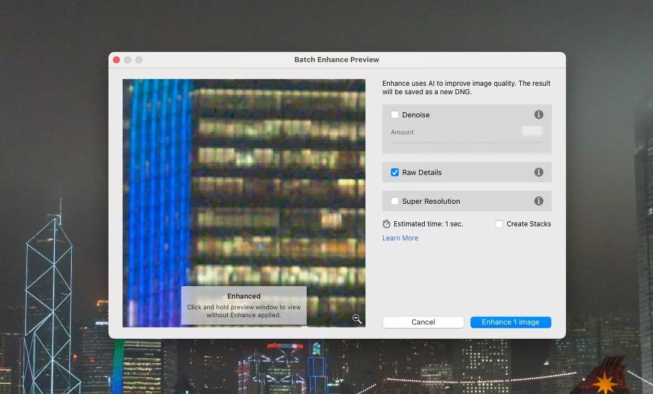
Task: Open the Learn More link
Action: [x=400, y=238]
